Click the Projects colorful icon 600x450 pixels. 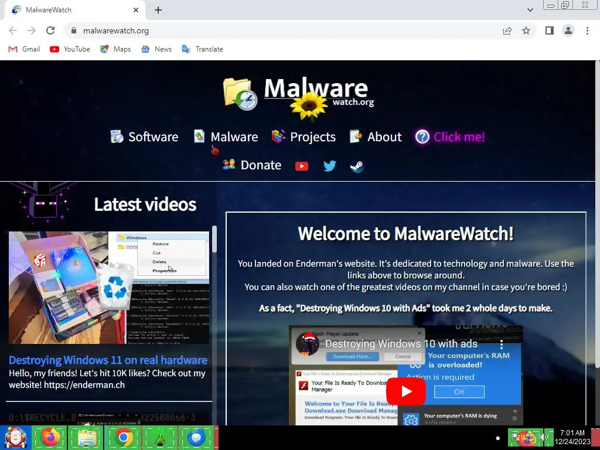278,136
